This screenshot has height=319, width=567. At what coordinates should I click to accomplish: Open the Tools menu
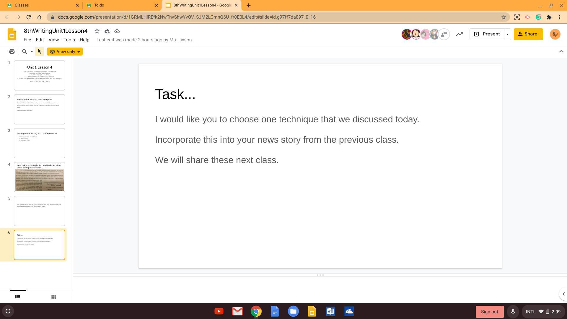69,40
